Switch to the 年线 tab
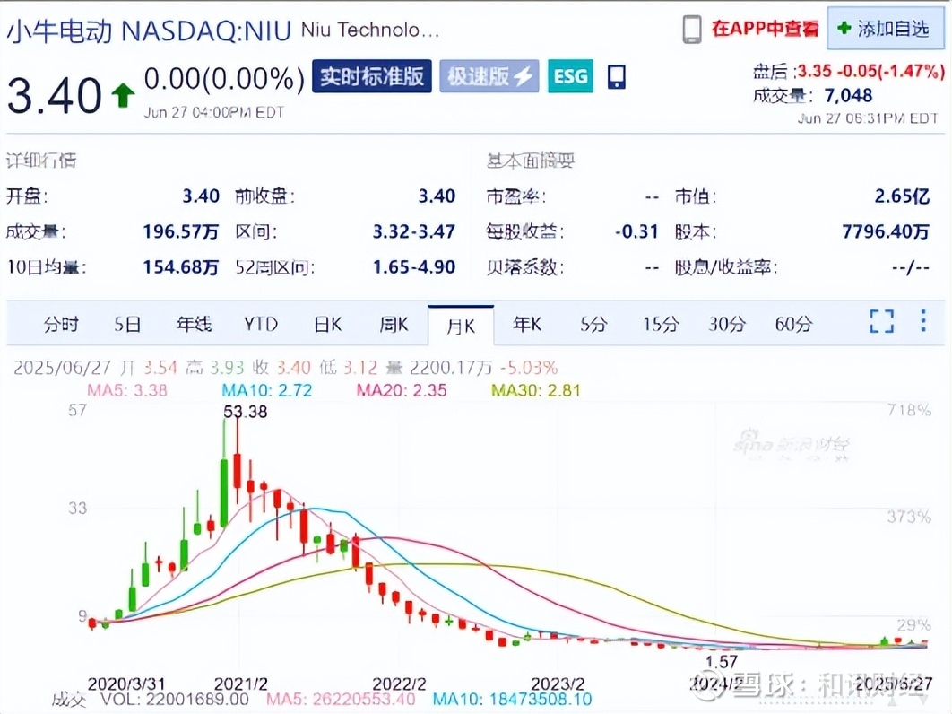952x714 pixels. [x=195, y=324]
